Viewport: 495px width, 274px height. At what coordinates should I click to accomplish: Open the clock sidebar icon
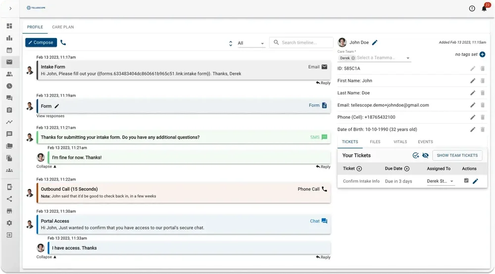click(9, 86)
